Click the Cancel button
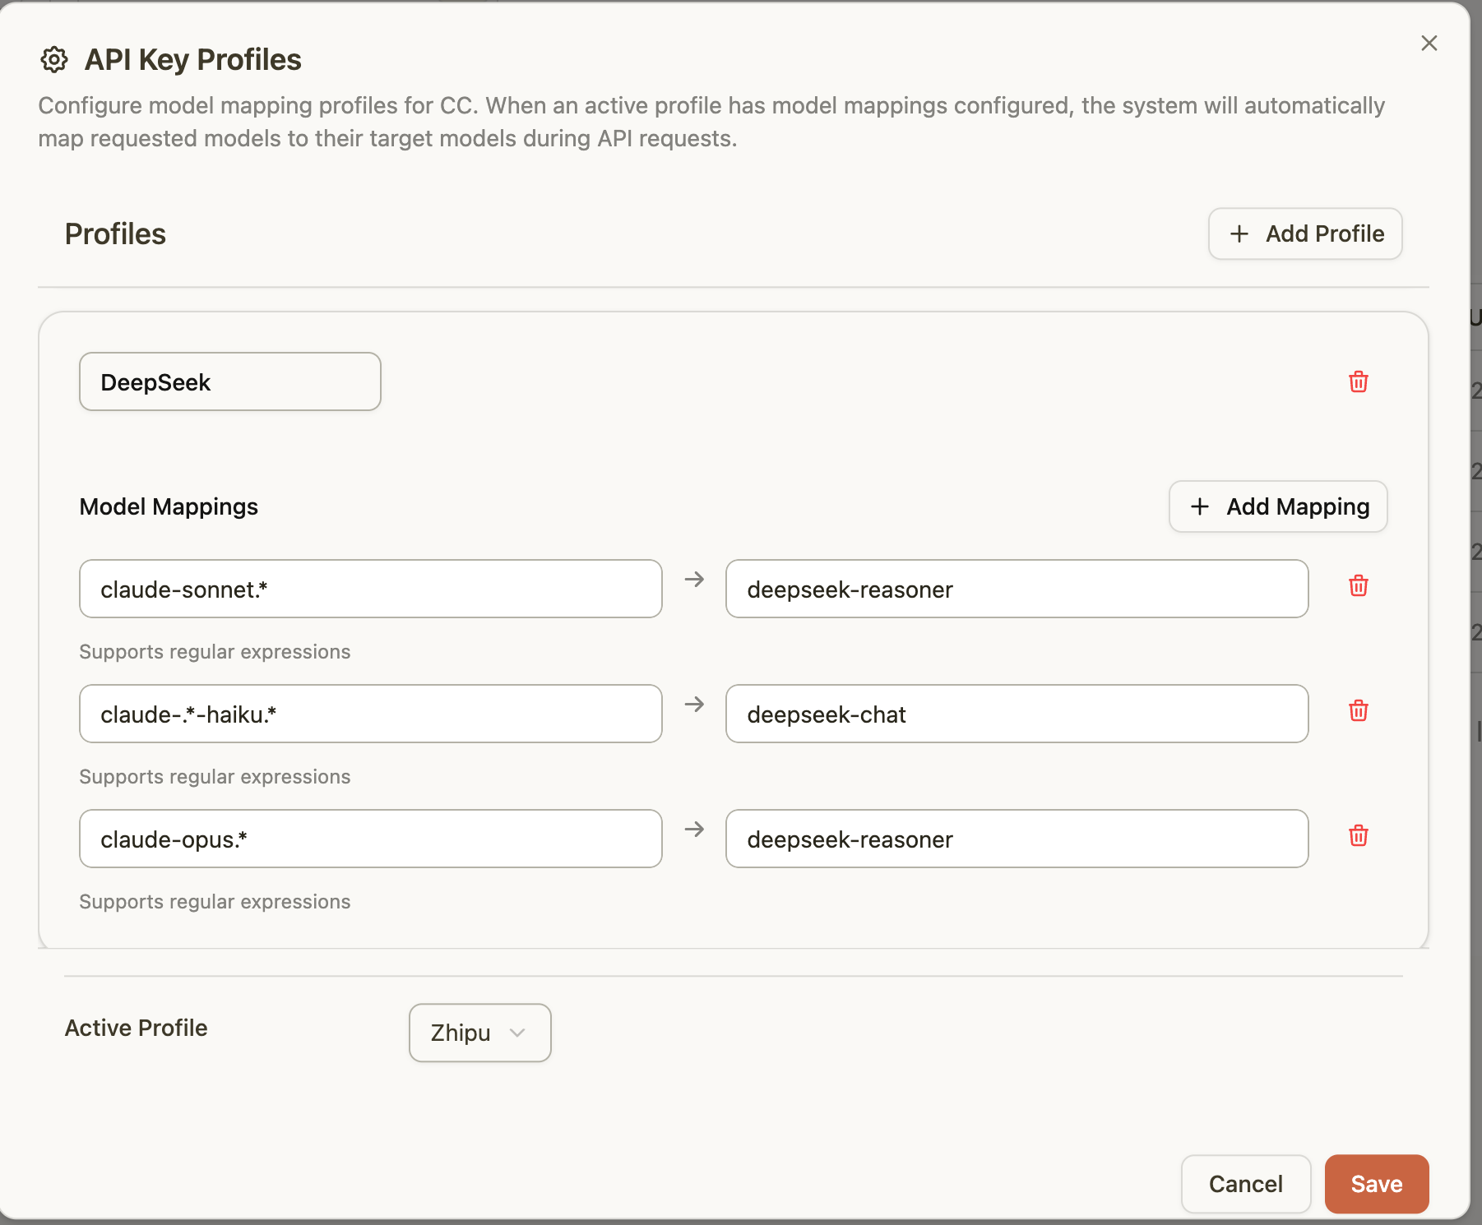 (1246, 1184)
